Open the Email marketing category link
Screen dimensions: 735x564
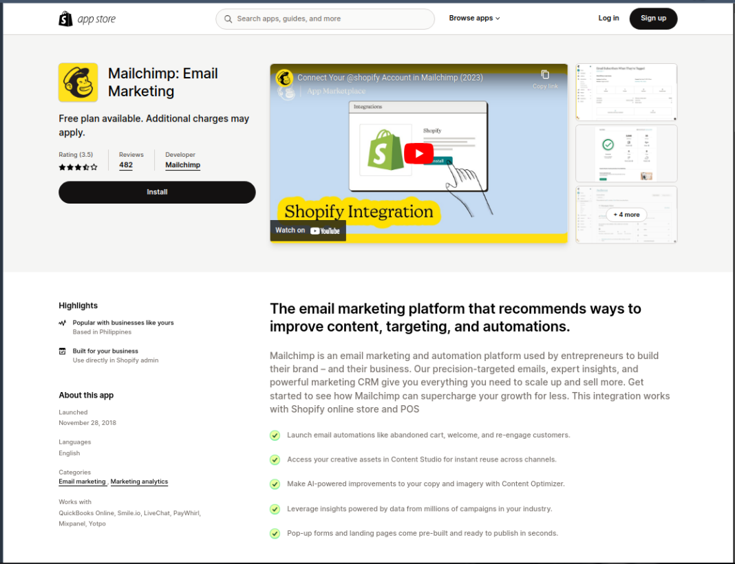click(82, 481)
